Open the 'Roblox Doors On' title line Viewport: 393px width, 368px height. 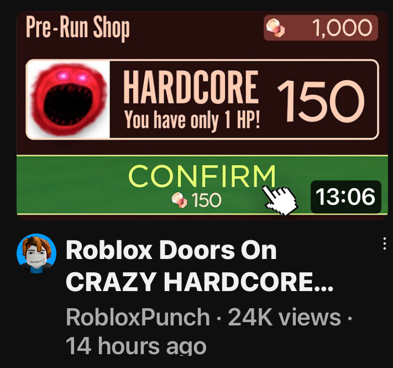pos(171,250)
